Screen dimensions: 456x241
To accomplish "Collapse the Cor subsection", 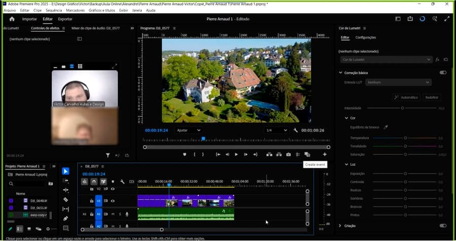I will coord(347,118).
